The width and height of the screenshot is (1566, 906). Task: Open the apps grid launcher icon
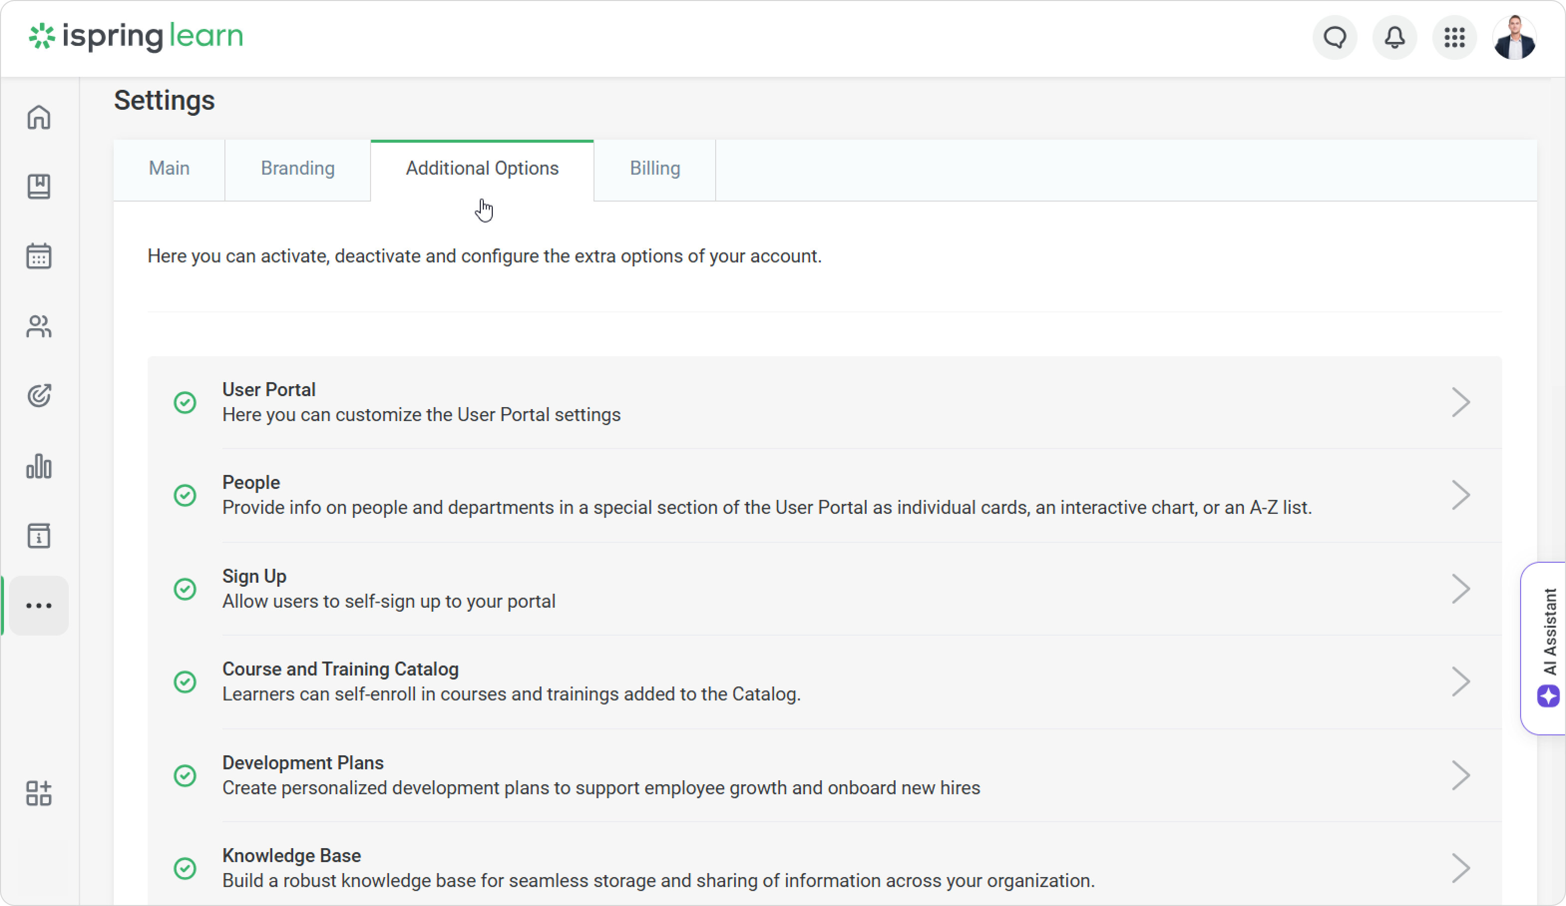pos(1454,37)
